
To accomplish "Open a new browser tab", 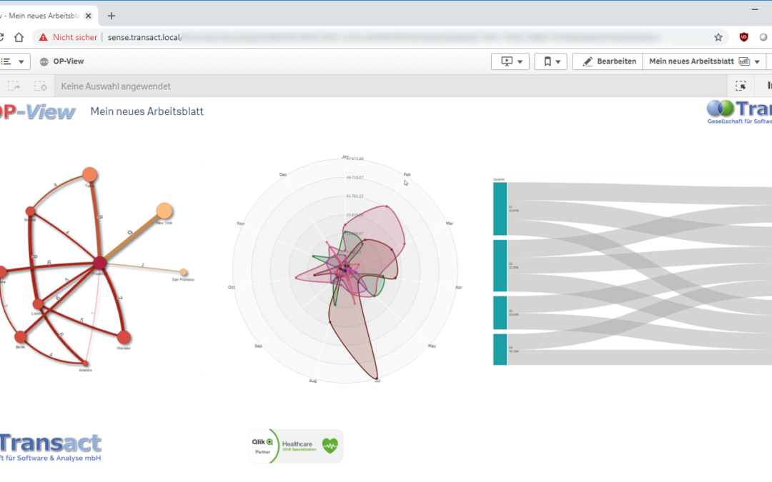I will [x=112, y=16].
